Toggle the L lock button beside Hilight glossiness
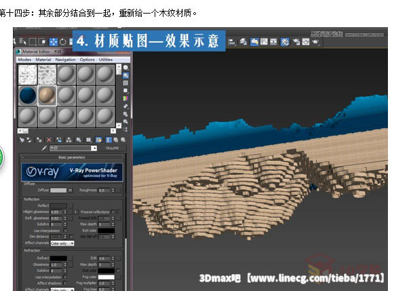Screen dimensions: 411x291 (x=76, y=212)
